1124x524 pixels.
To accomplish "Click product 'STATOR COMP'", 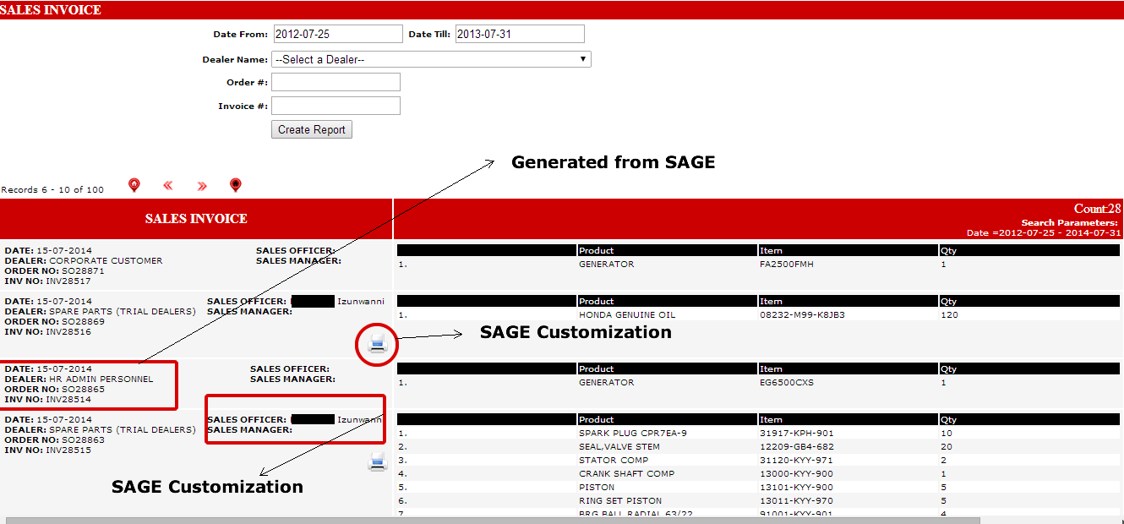I will coord(614,460).
